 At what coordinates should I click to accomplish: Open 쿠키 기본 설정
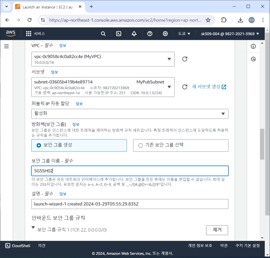tap(247, 245)
